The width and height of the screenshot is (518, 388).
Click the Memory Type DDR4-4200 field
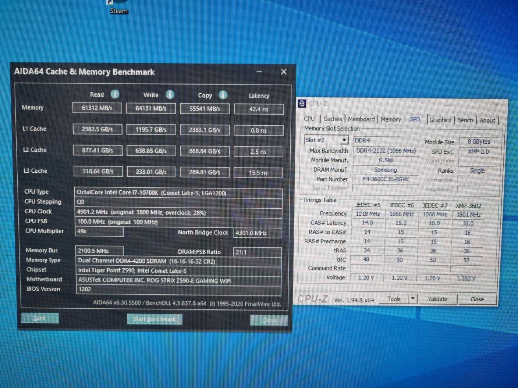(x=178, y=261)
